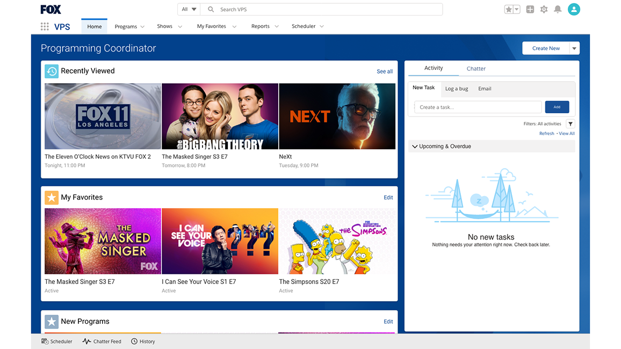Open the Chatter Feed utility
Viewport: 621px width, 349px height.
102,341
